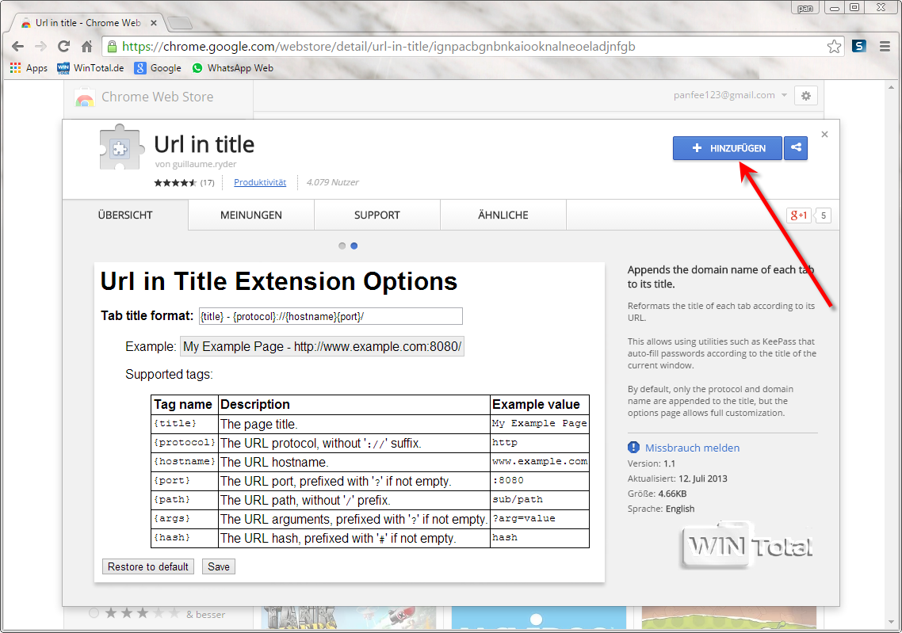Click the star rating (17)
This screenshot has width=902, height=633.
coord(184,182)
